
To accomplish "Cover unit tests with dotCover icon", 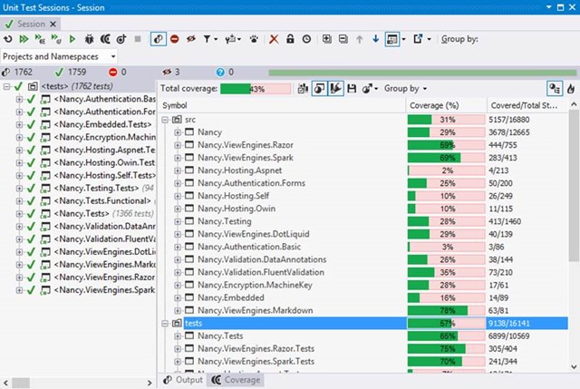I will coord(105,39).
